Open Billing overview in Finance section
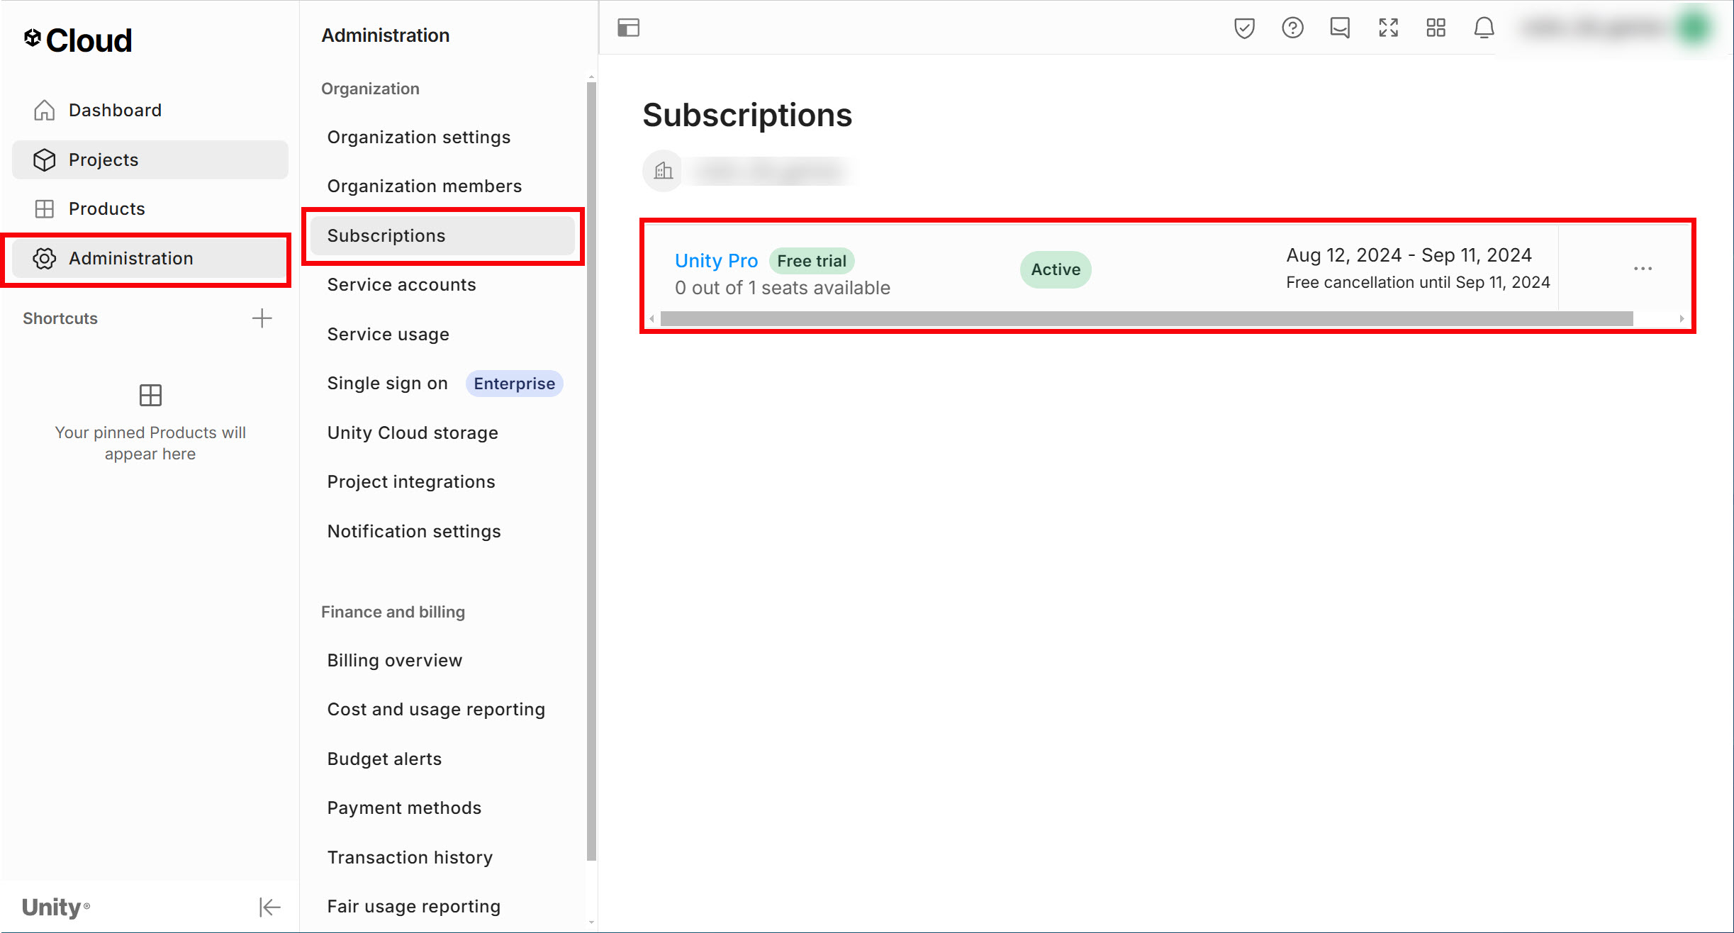This screenshot has width=1734, height=933. tap(394, 660)
